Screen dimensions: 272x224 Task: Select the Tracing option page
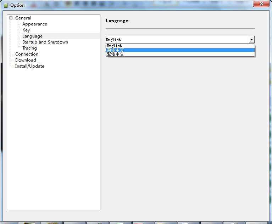pos(29,48)
